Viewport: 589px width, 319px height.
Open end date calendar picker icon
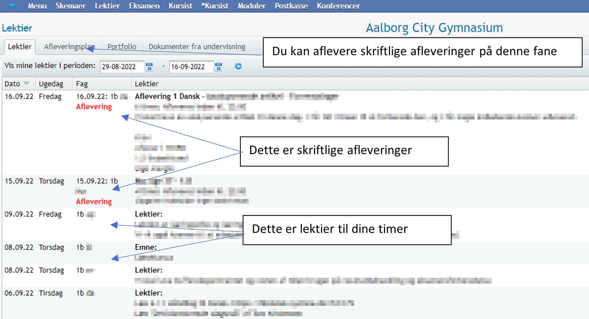218,67
